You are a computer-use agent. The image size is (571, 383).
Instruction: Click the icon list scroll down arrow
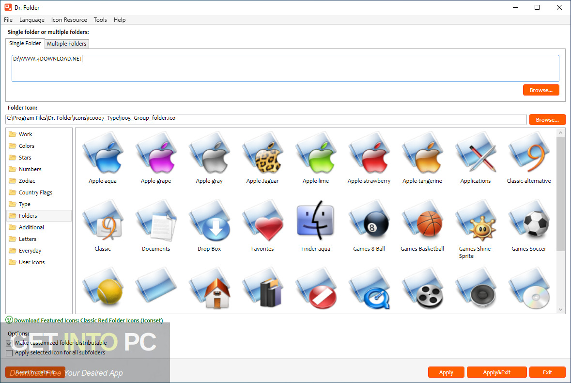point(560,309)
